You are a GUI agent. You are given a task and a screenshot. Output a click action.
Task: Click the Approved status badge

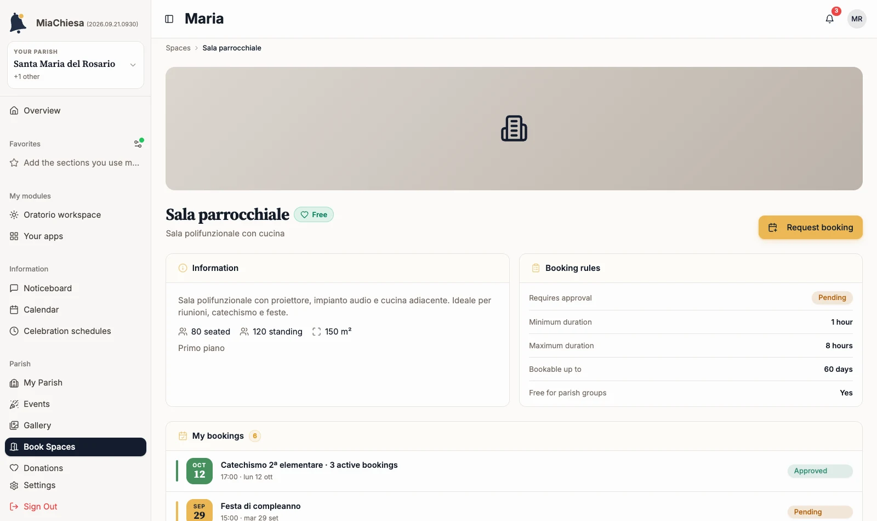click(820, 471)
